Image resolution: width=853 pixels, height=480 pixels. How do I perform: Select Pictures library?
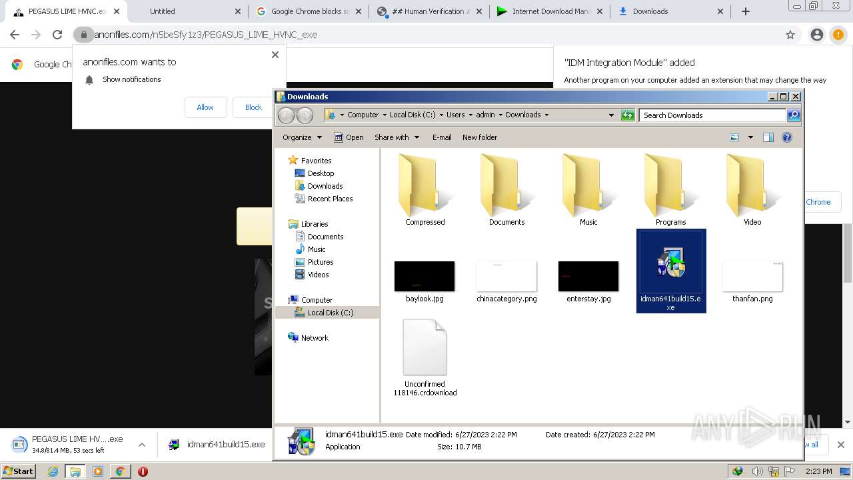point(320,262)
